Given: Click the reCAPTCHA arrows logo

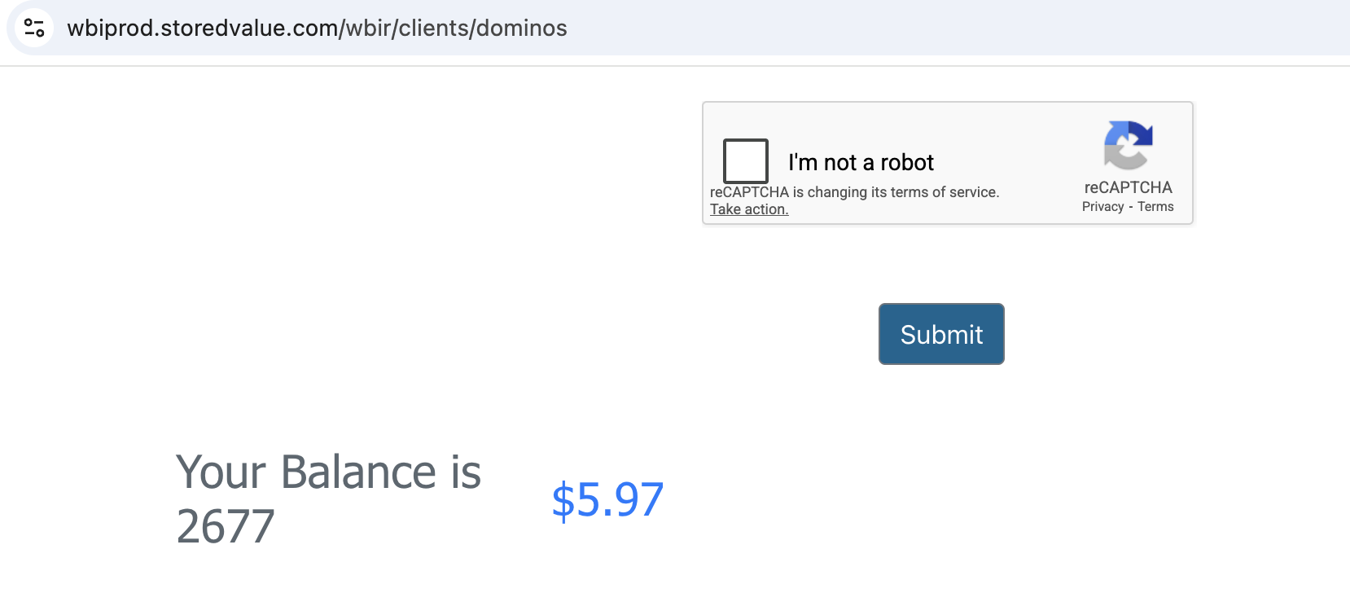Looking at the screenshot, I should [x=1128, y=145].
